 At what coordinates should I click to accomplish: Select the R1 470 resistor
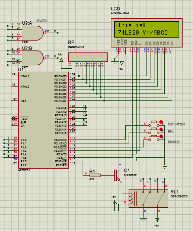coord(95,176)
